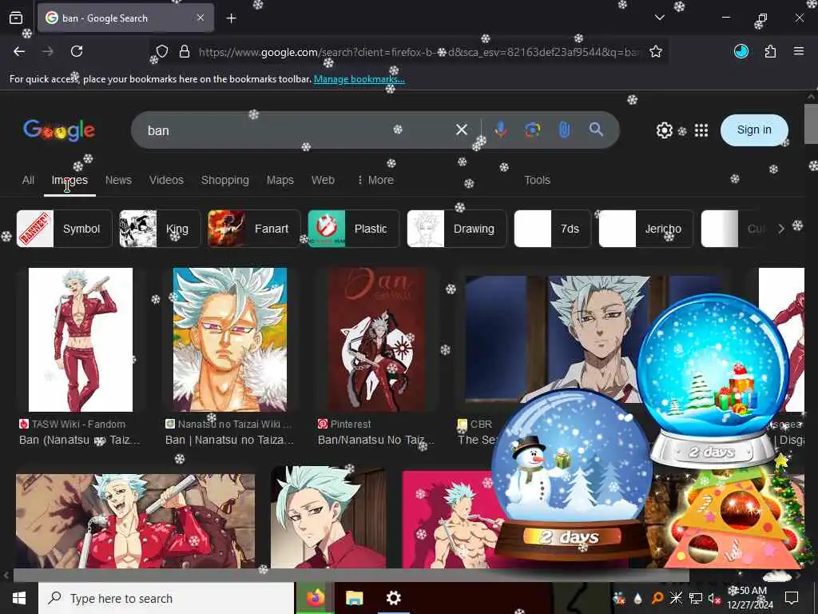This screenshot has width=818, height=614.
Task: Search by image with Google Lens
Action: (x=533, y=130)
